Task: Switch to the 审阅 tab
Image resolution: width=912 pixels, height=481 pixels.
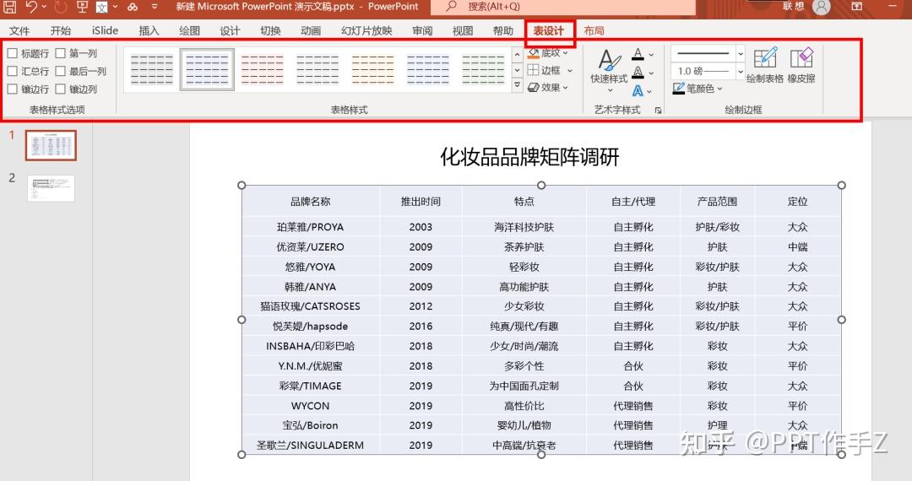Action: pos(422,30)
